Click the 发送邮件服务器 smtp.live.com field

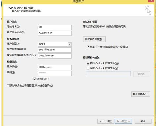click(55, 56)
